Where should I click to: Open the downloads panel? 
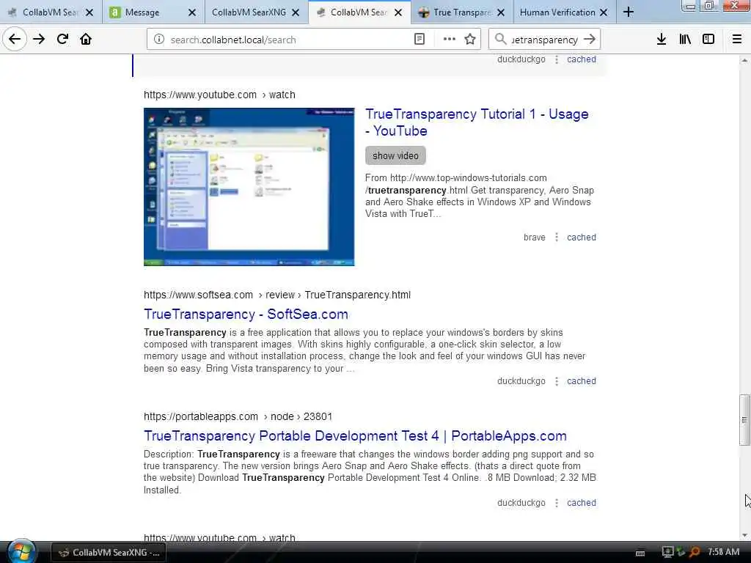coord(662,40)
